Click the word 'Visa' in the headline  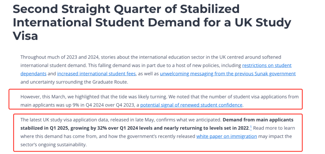point(25,36)
